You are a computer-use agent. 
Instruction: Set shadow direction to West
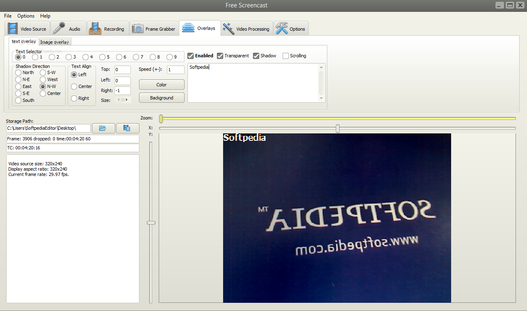click(43, 79)
